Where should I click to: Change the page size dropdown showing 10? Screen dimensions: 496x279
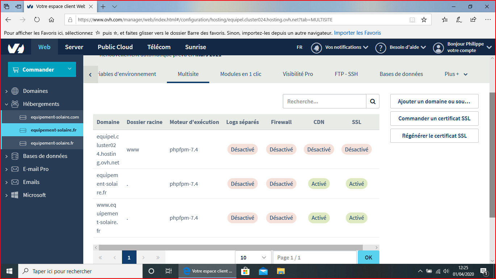click(x=253, y=258)
